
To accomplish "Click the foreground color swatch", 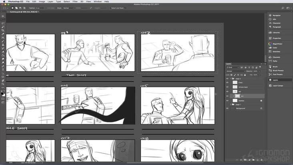I will (x=2, y=93).
